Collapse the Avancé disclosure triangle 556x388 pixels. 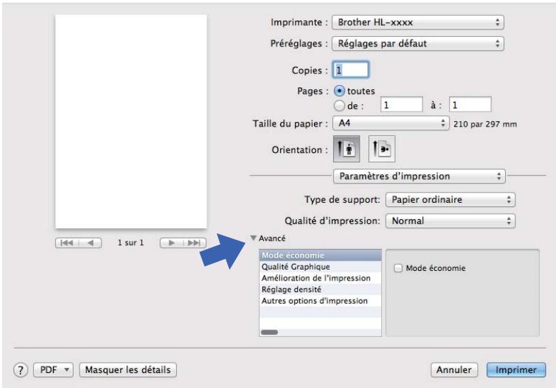coord(253,238)
